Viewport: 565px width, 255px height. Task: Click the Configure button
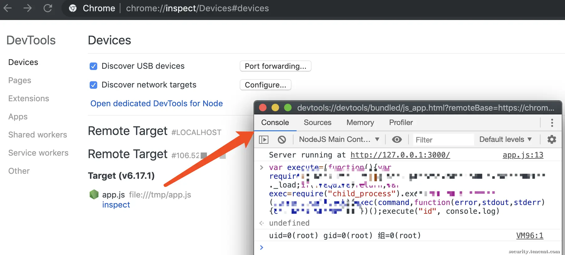(x=265, y=85)
